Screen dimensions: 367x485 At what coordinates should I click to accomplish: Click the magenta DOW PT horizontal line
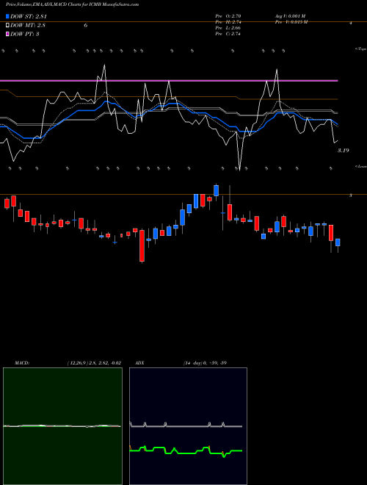pos(169,81)
